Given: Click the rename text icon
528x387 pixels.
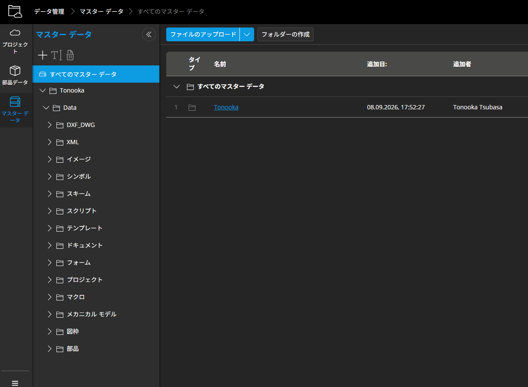Looking at the screenshot, I should click(x=56, y=55).
